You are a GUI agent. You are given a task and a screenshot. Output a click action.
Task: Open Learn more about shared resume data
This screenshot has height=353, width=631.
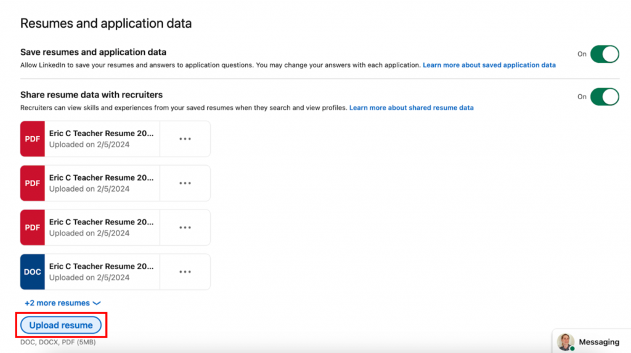click(411, 108)
